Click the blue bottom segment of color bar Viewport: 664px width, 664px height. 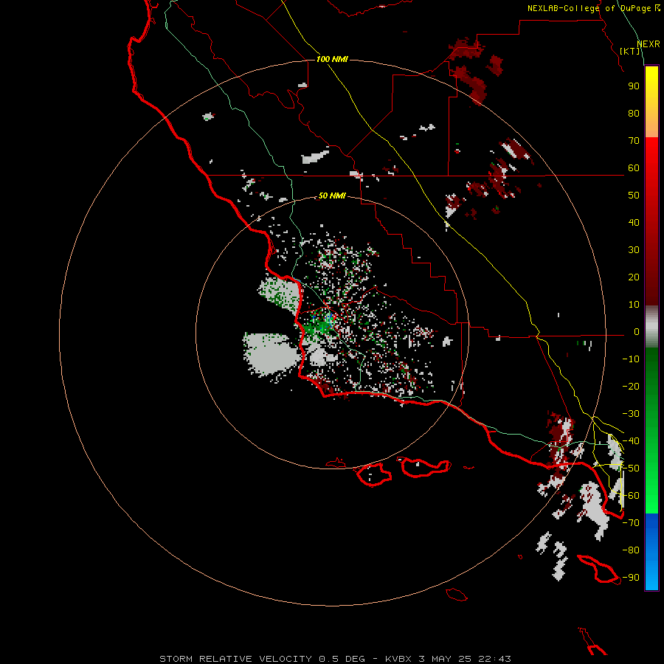pyautogui.click(x=651, y=551)
